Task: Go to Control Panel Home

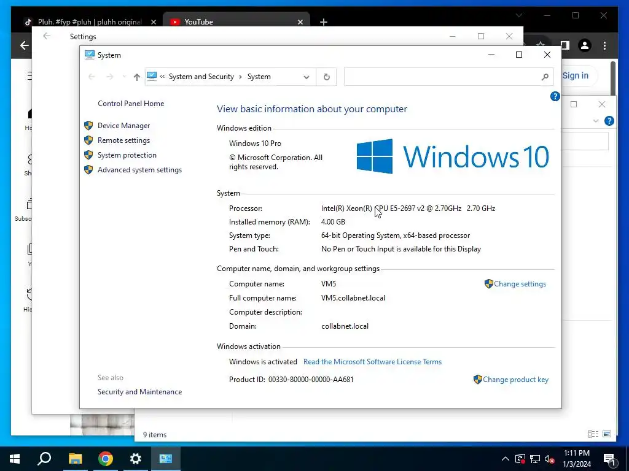Action: tap(131, 104)
